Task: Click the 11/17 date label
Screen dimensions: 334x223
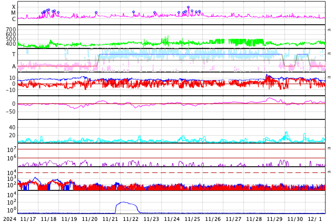Action: coord(28,219)
